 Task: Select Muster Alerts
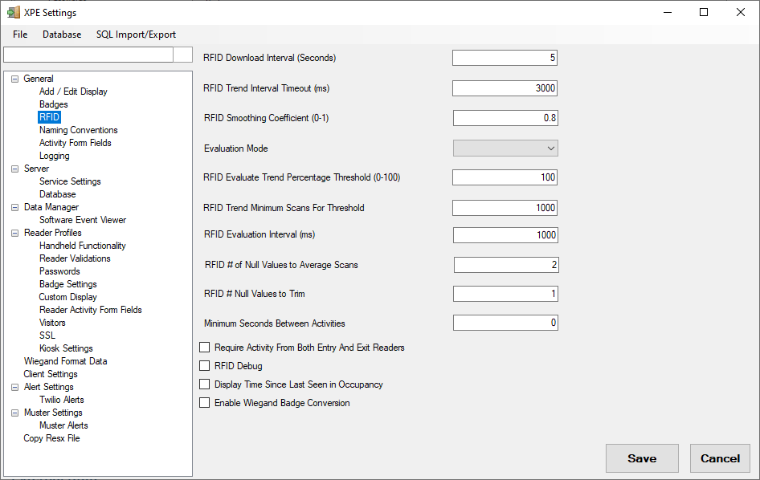pos(63,425)
